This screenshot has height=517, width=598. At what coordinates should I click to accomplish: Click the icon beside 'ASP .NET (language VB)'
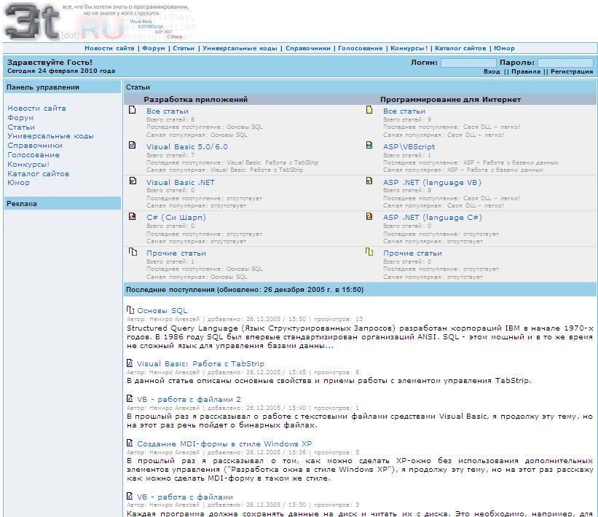click(369, 181)
